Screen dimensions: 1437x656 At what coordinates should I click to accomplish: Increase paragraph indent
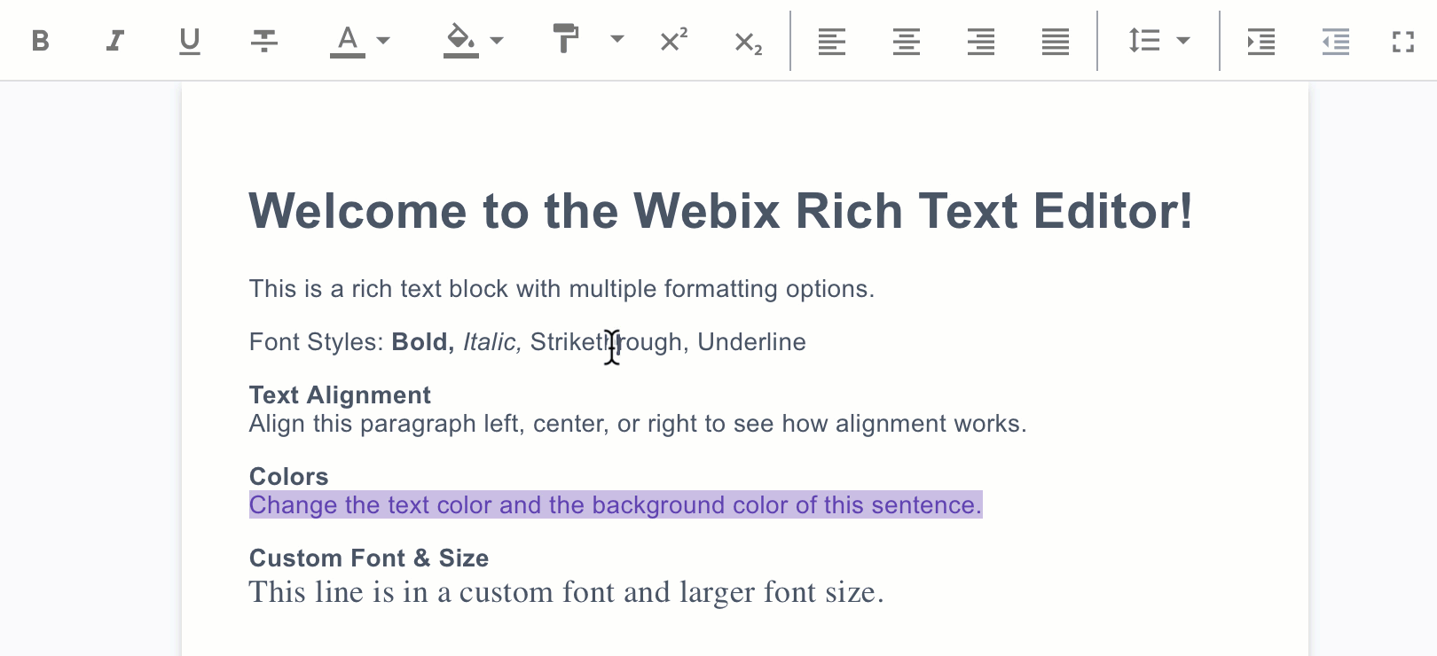coord(1260,41)
